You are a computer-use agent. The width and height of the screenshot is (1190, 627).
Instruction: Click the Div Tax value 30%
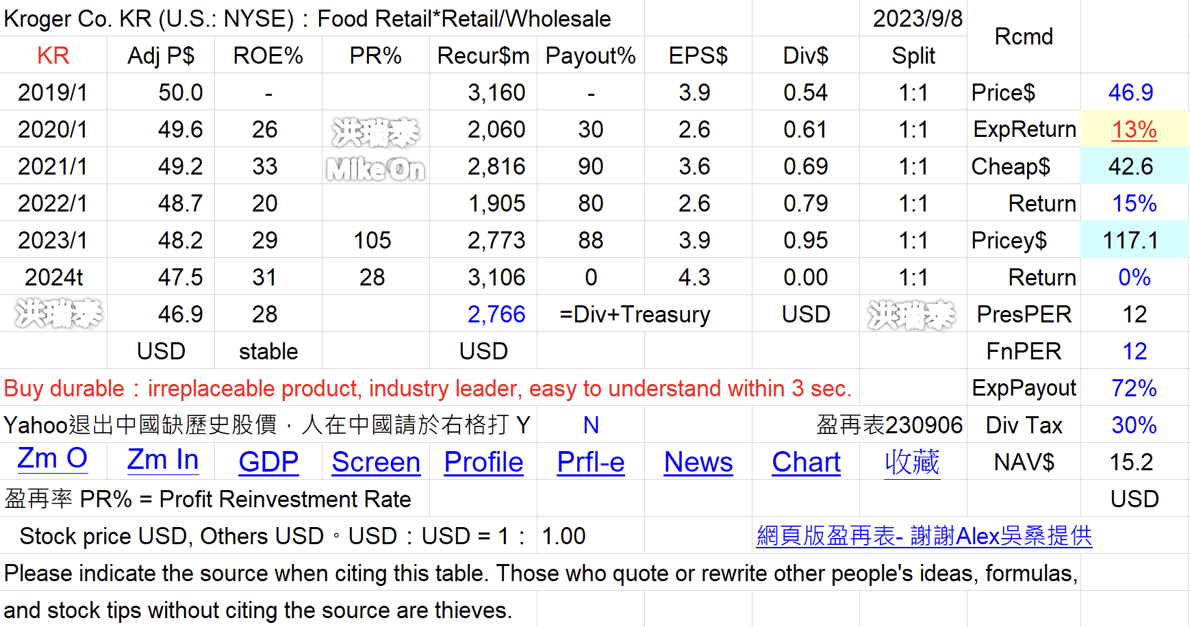point(1134,425)
